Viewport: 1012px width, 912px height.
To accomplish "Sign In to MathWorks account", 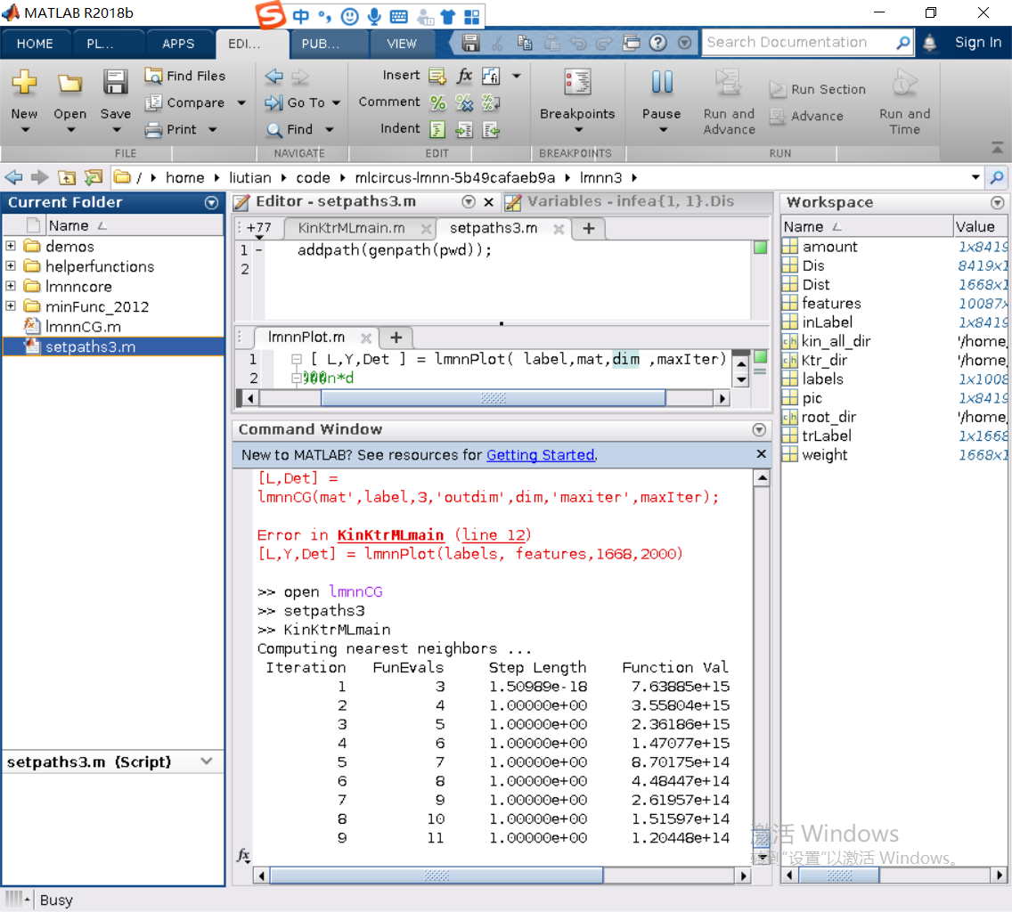I will click(x=978, y=43).
